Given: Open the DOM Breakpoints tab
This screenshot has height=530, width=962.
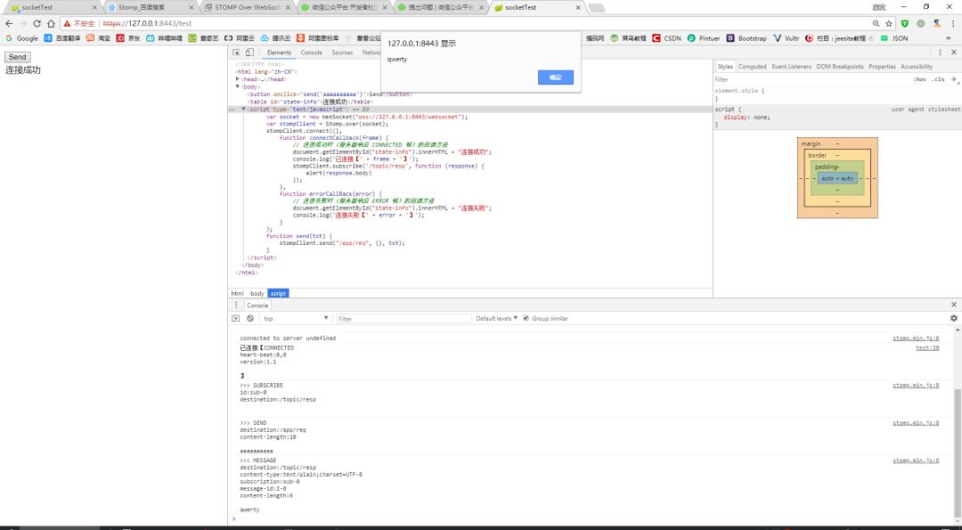Looking at the screenshot, I should click(x=840, y=66).
